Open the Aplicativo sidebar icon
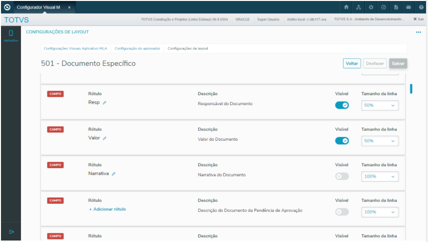This screenshot has height=242, width=428. (x=11, y=36)
